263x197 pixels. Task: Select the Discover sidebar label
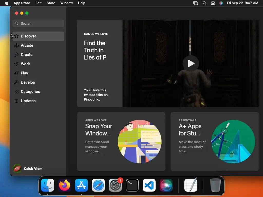click(x=28, y=36)
